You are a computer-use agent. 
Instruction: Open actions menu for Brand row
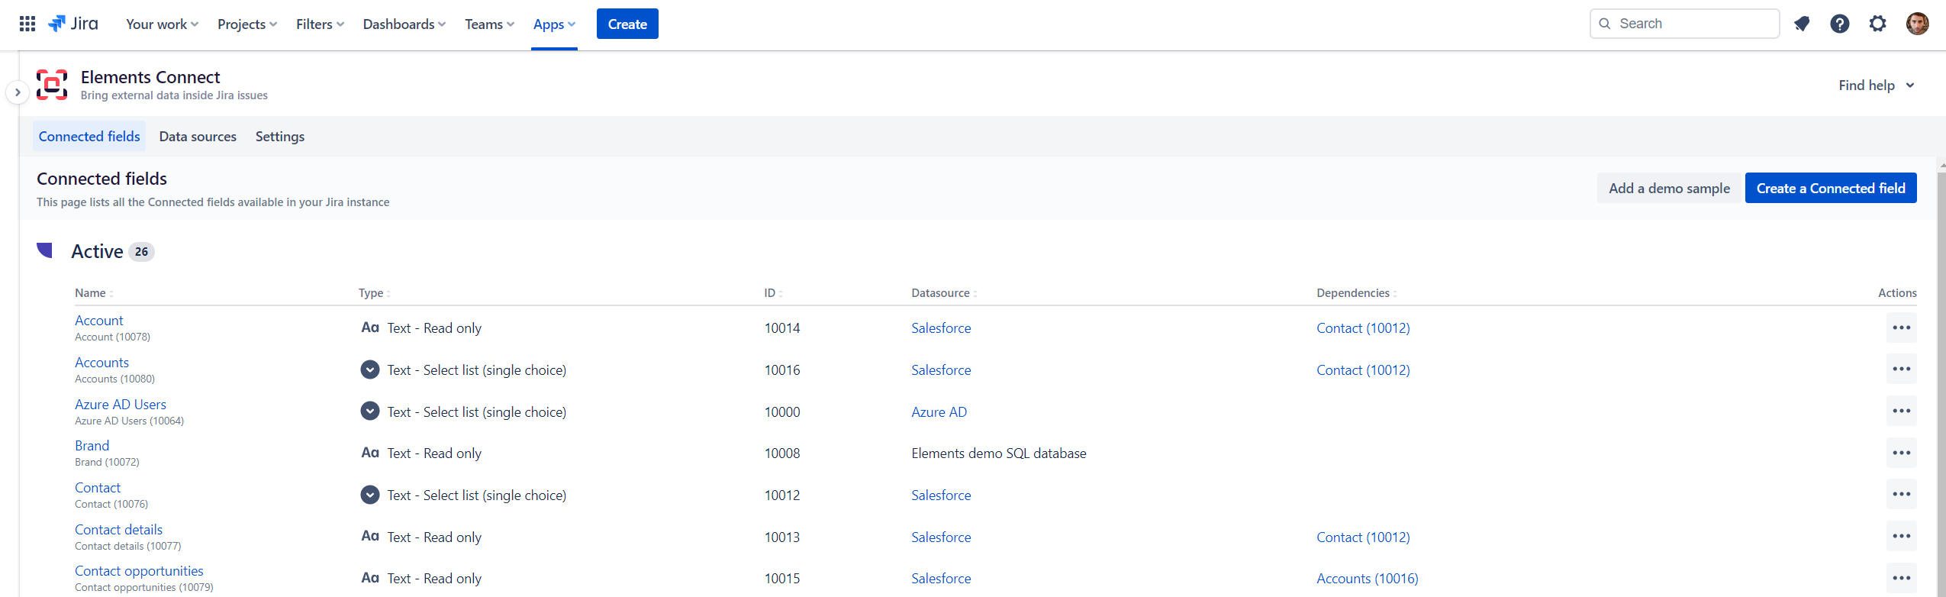[x=1901, y=453]
